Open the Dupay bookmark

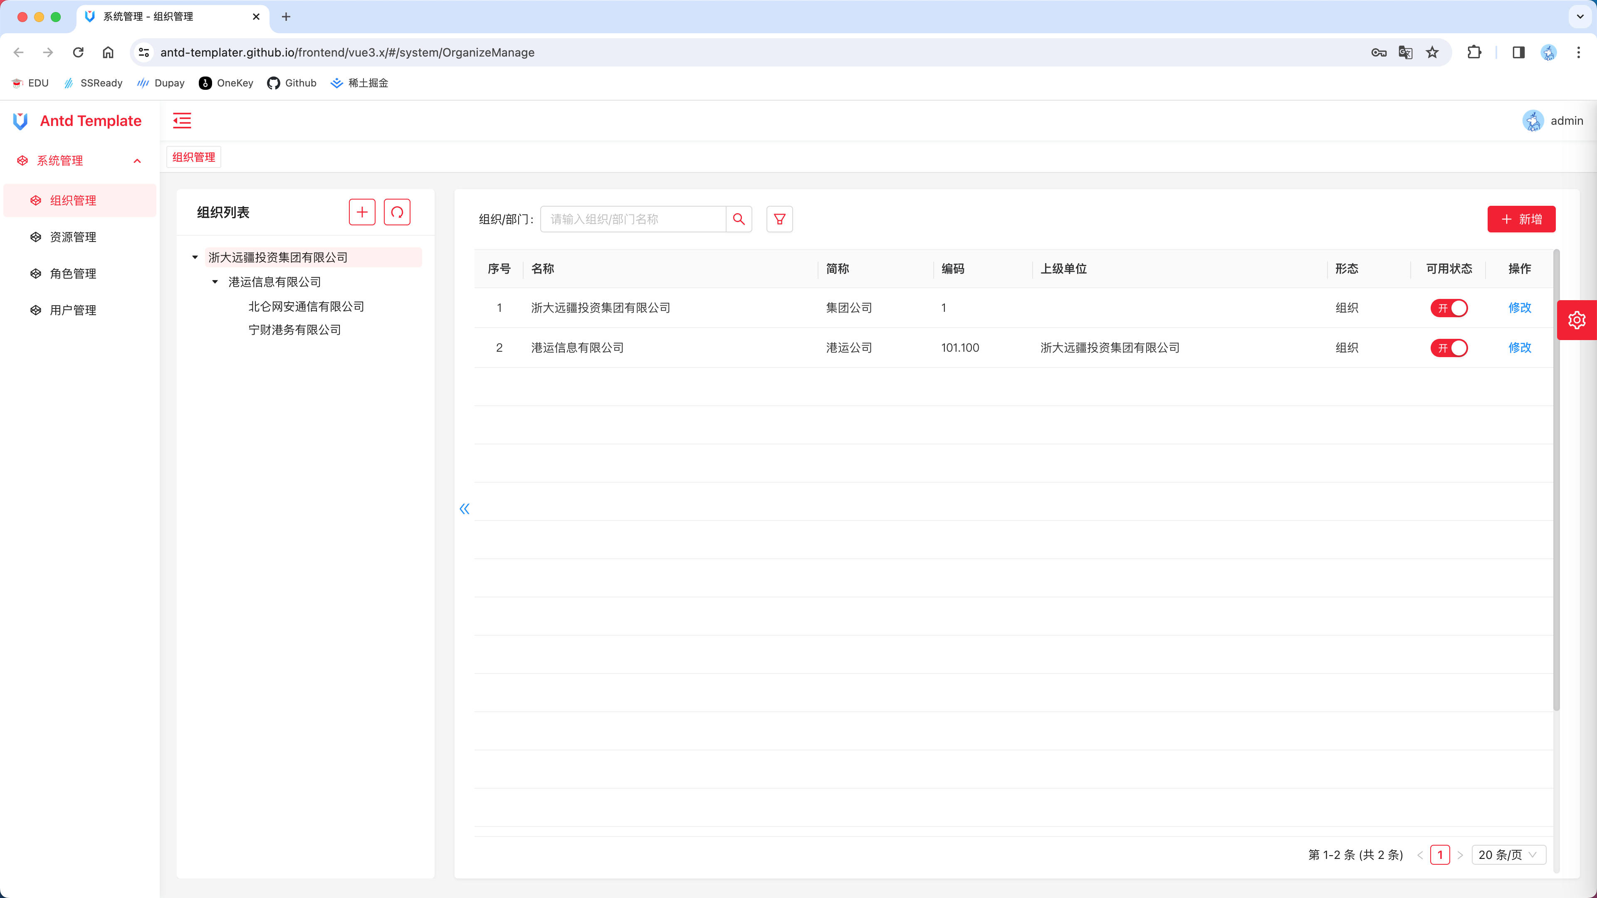coord(161,83)
